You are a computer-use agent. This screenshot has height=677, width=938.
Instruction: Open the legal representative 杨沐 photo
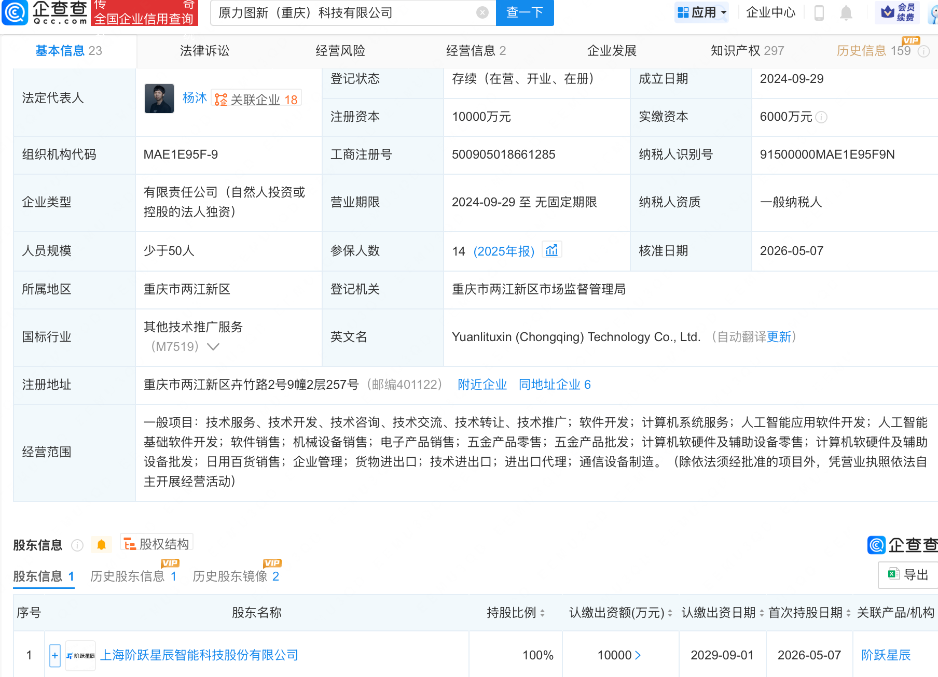click(x=159, y=98)
